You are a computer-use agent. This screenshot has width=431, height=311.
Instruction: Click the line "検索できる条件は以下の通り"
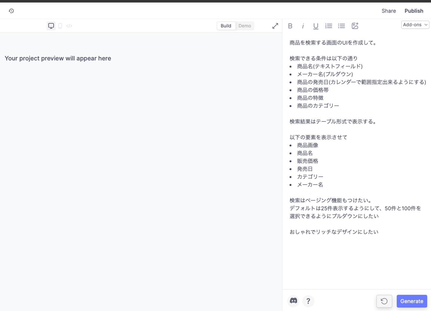click(x=324, y=58)
